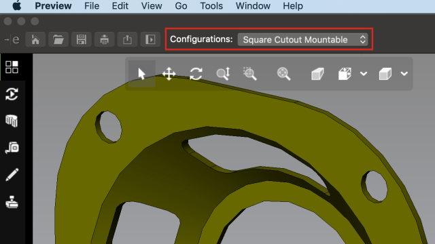Screen dimensions: 435x244
Task: Toggle the perspective cube view icon
Action: click(x=317, y=74)
